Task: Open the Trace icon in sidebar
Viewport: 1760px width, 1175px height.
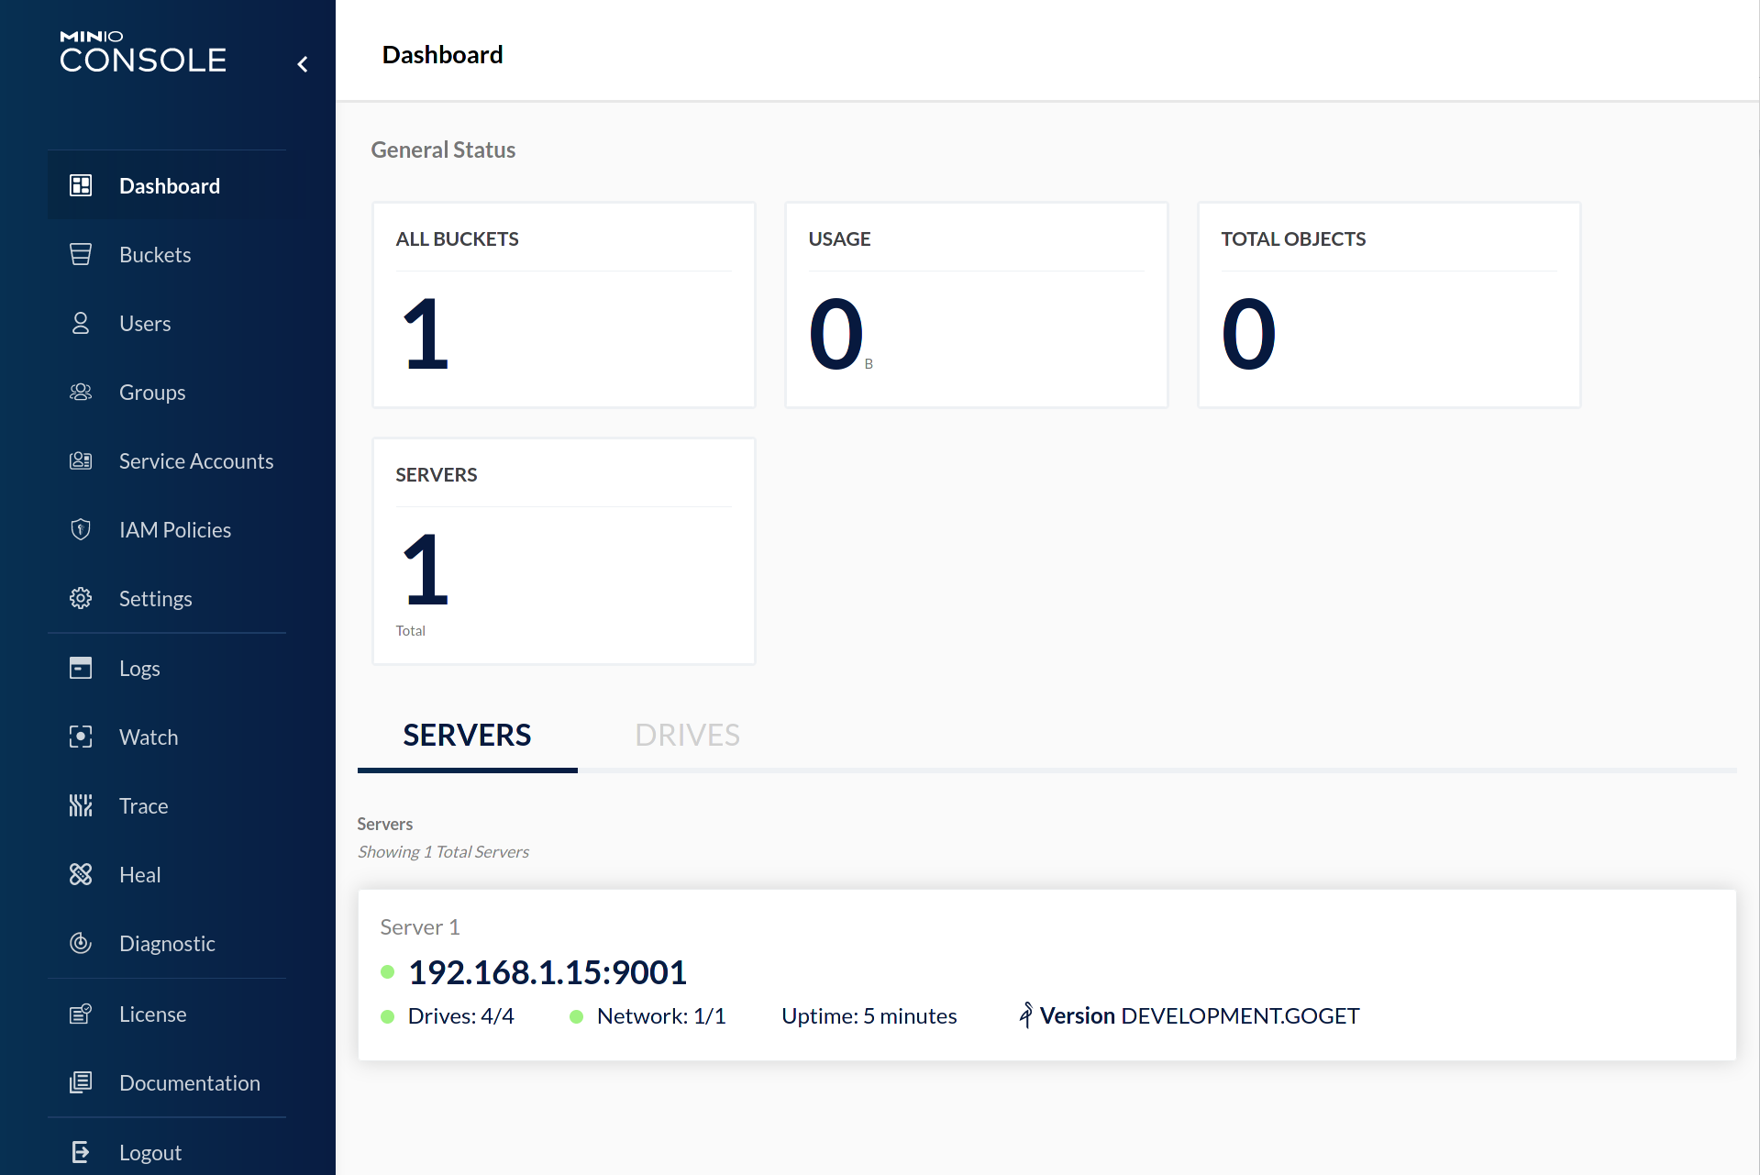Action: pyautogui.click(x=81, y=806)
